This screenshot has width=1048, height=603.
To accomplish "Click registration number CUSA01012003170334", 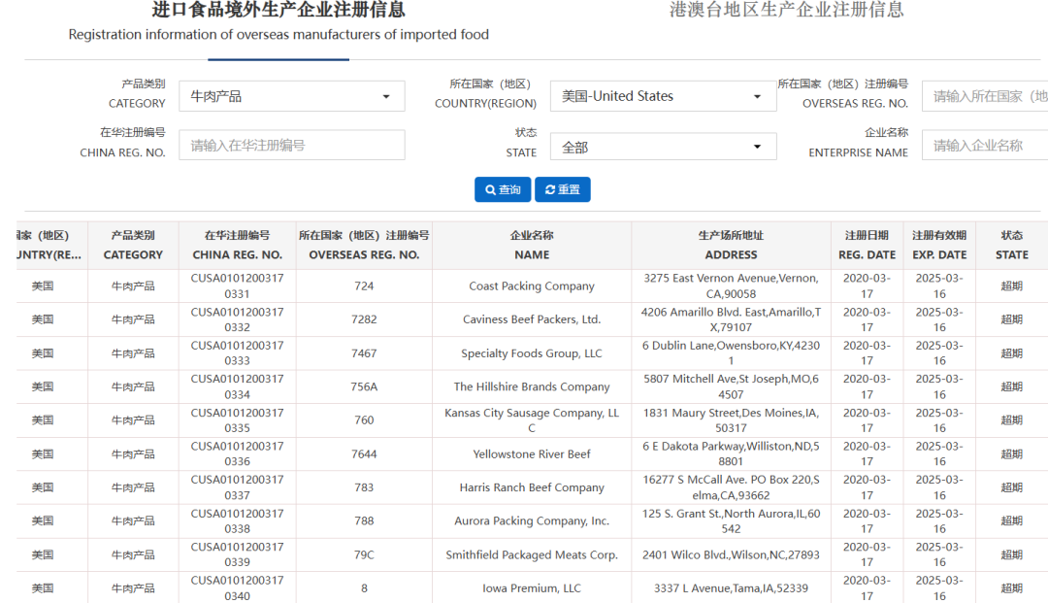I will [238, 387].
